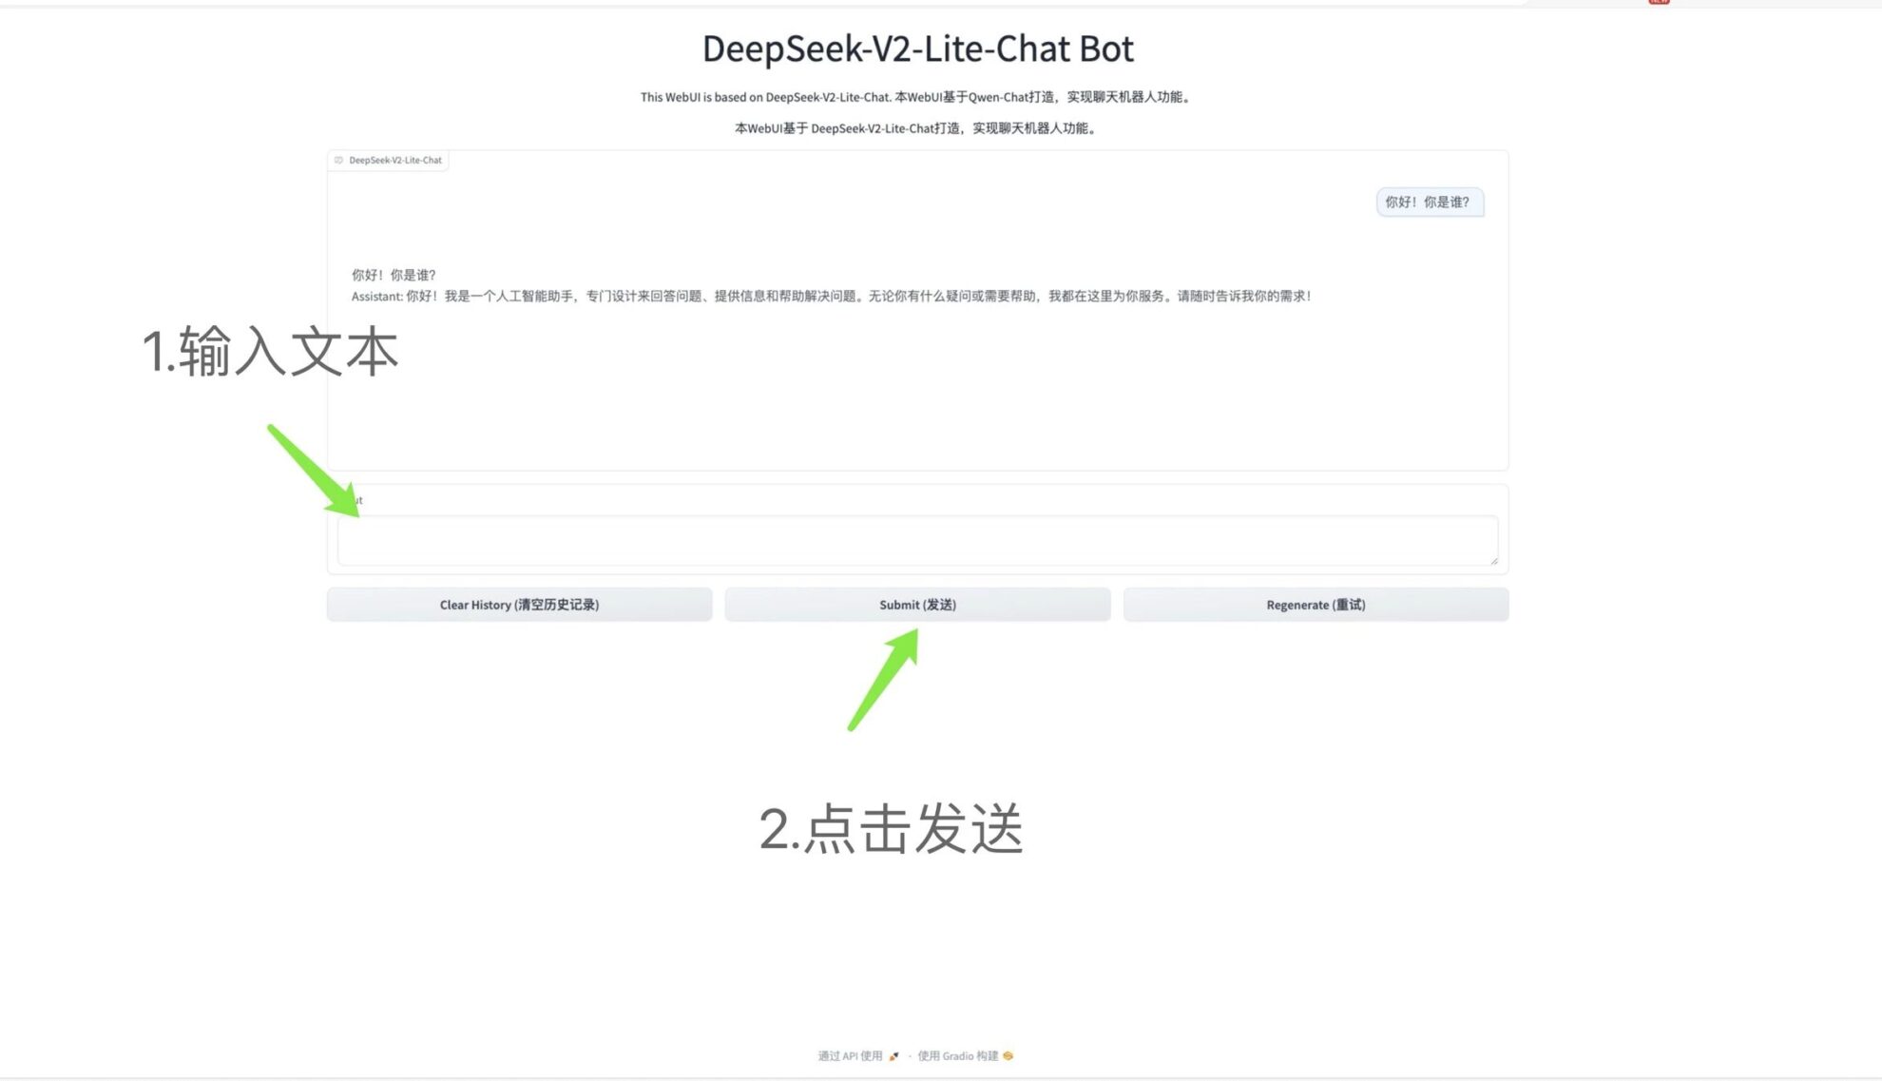1882x1081 pixels.
Task: Click the rocket icon next to API link
Action: point(893,1056)
